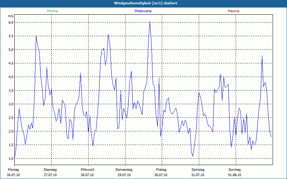This screenshot has width=287, height=179.
Task: Click the highest wind peak on Donnerstag
Action: tap(150, 21)
